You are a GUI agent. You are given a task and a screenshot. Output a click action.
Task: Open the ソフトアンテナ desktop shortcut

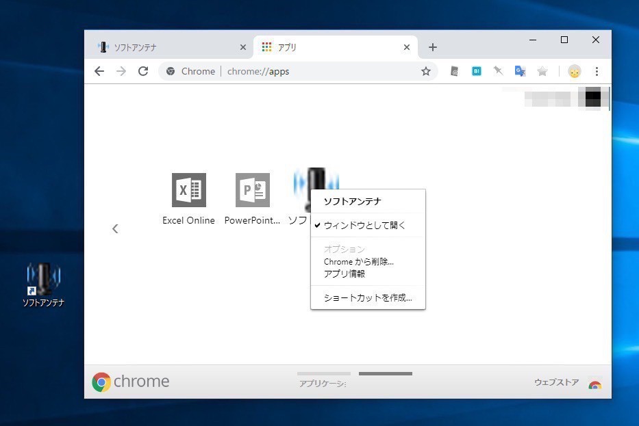[43, 285]
